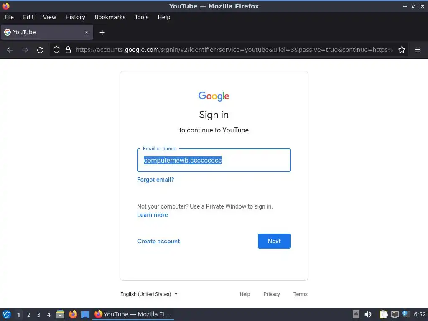The width and height of the screenshot is (428, 321).
Task: Open the volume speaker tray icon
Action: click(x=368, y=314)
